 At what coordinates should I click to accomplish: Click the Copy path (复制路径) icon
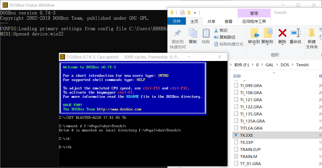pos(216,37)
